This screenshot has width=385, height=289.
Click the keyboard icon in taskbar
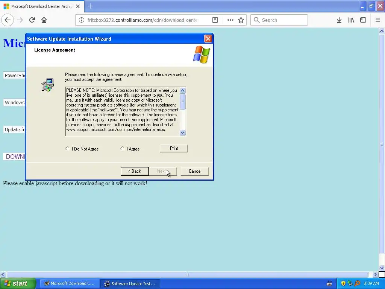[x=329, y=284]
